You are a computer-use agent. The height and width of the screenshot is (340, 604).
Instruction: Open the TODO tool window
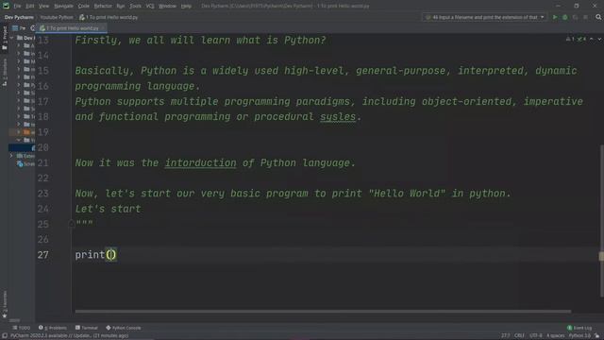point(22,328)
